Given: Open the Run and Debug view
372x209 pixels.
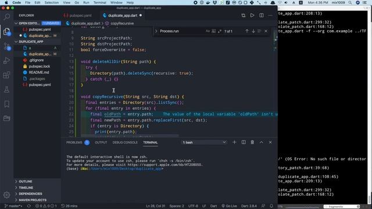Looking at the screenshot, I should point(6,60).
